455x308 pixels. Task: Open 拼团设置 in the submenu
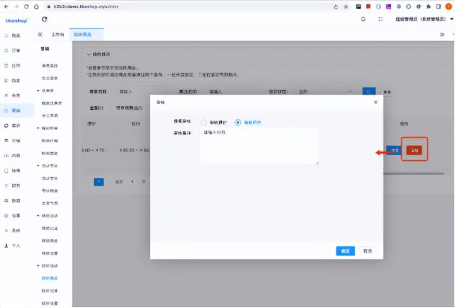tap(50, 253)
